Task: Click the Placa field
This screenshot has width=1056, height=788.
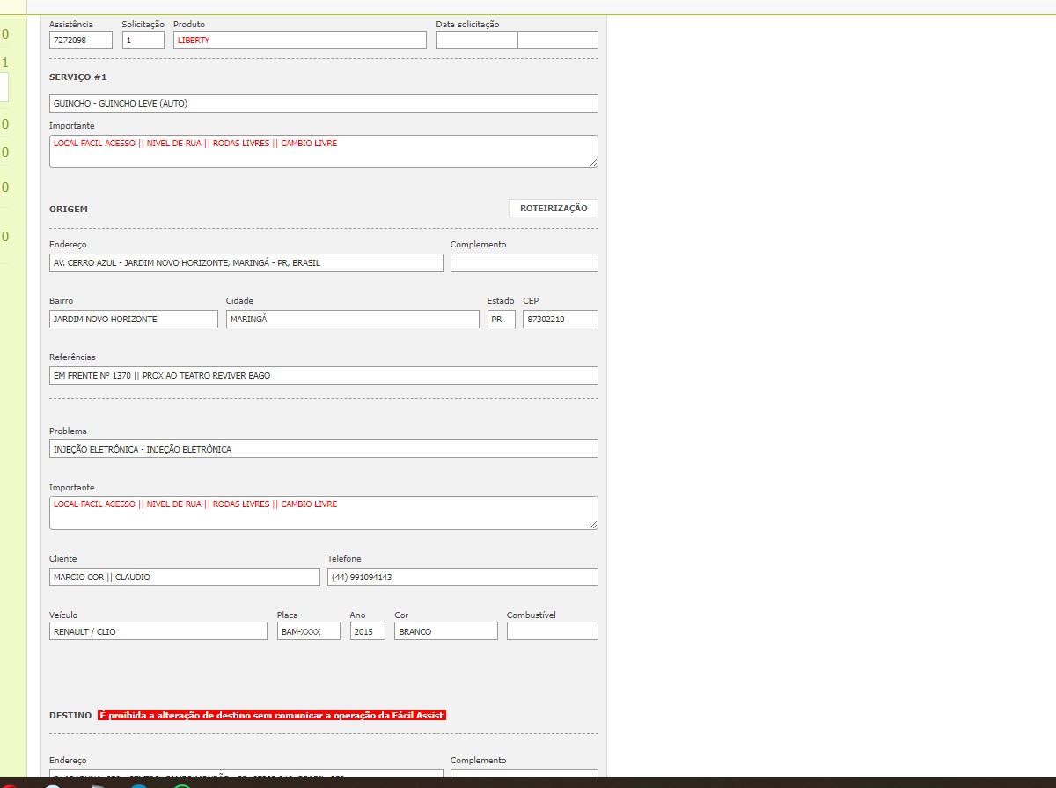Action: 308,631
